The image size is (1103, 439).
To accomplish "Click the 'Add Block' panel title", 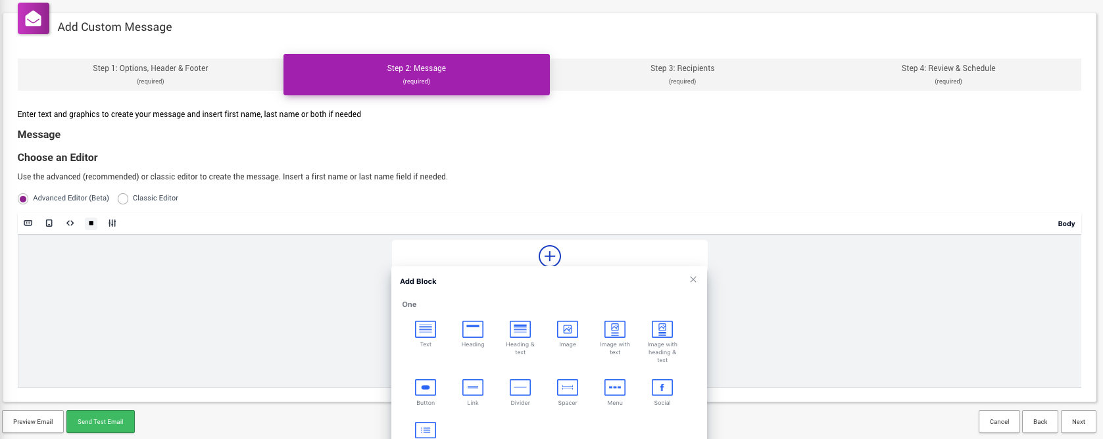I will (418, 281).
